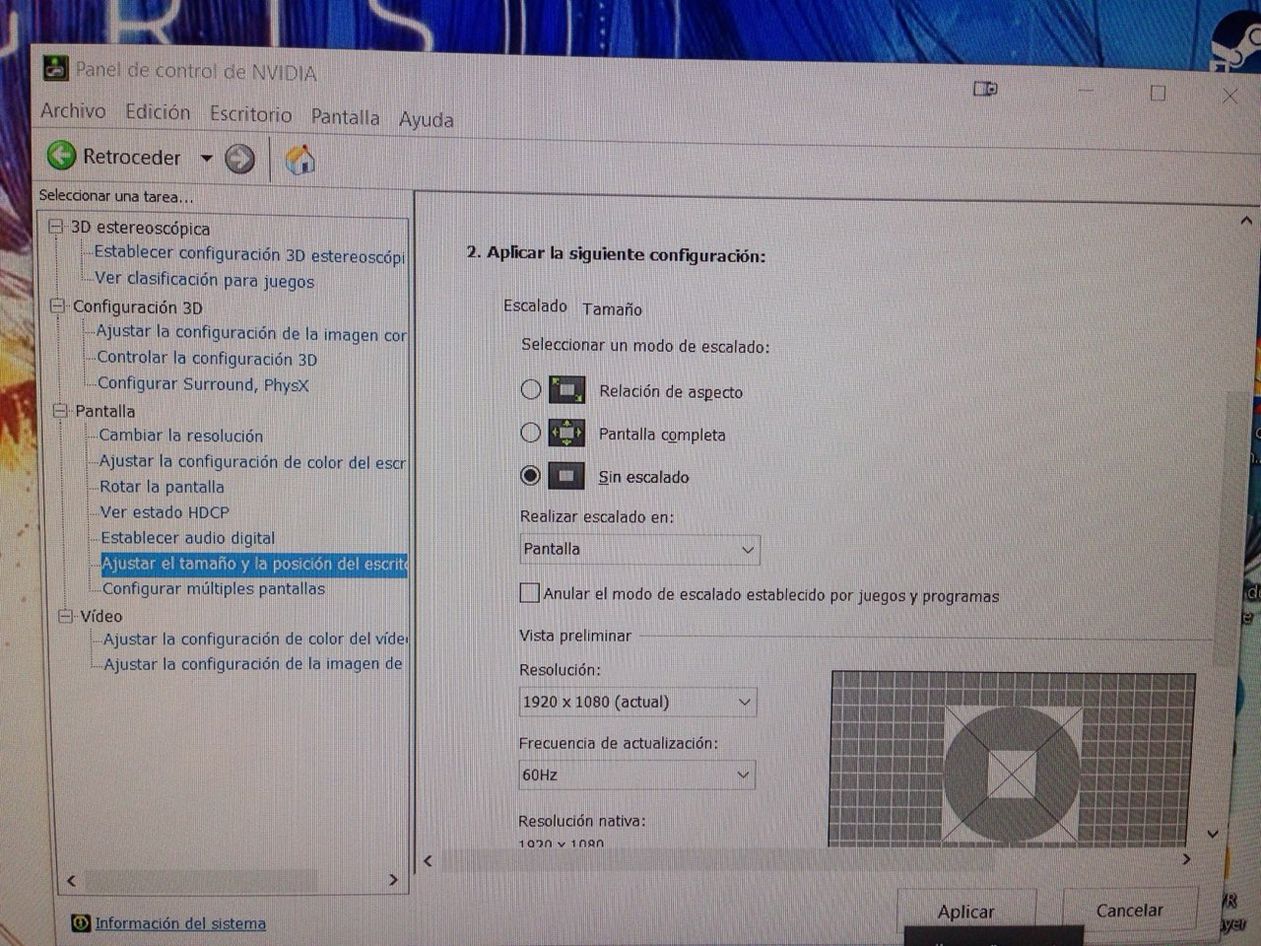The width and height of the screenshot is (1261, 946).
Task: Click main panel scroll up arrow
Action: pos(1246,221)
